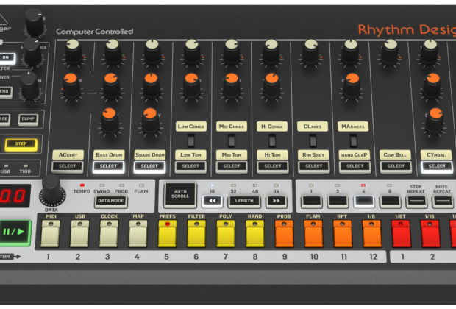Hit orange step key 12 labeled 1/8
The width and height of the screenshot is (456, 309).
(x=371, y=234)
